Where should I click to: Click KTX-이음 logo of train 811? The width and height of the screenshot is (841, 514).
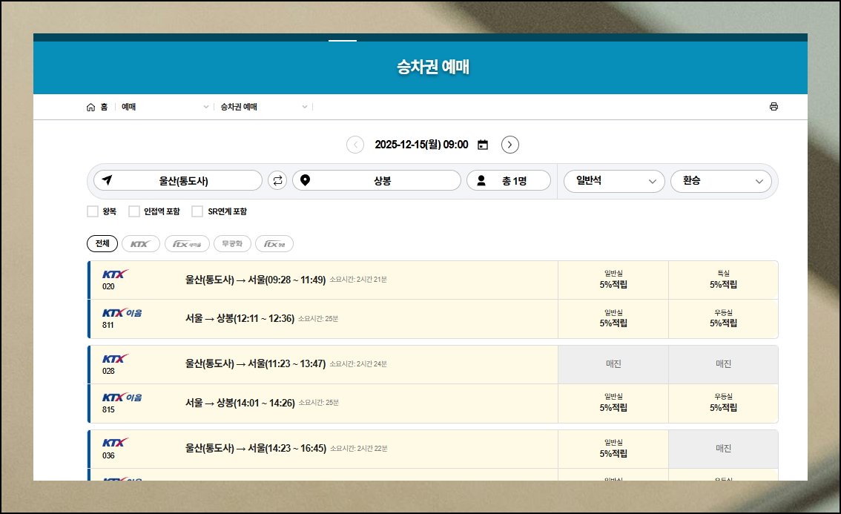122,313
